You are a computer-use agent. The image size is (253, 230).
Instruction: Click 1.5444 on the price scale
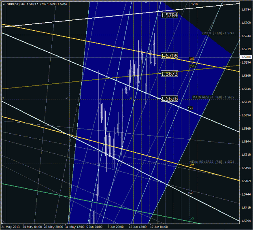click(246, 194)
